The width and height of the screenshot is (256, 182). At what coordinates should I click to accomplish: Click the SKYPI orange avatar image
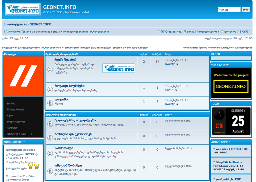[23, 76]
